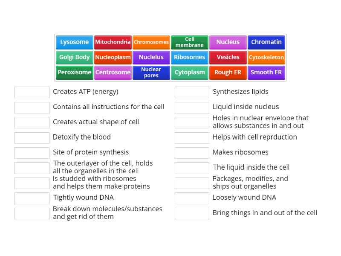Select the Cytoskeleton tile

pos(266,57)
